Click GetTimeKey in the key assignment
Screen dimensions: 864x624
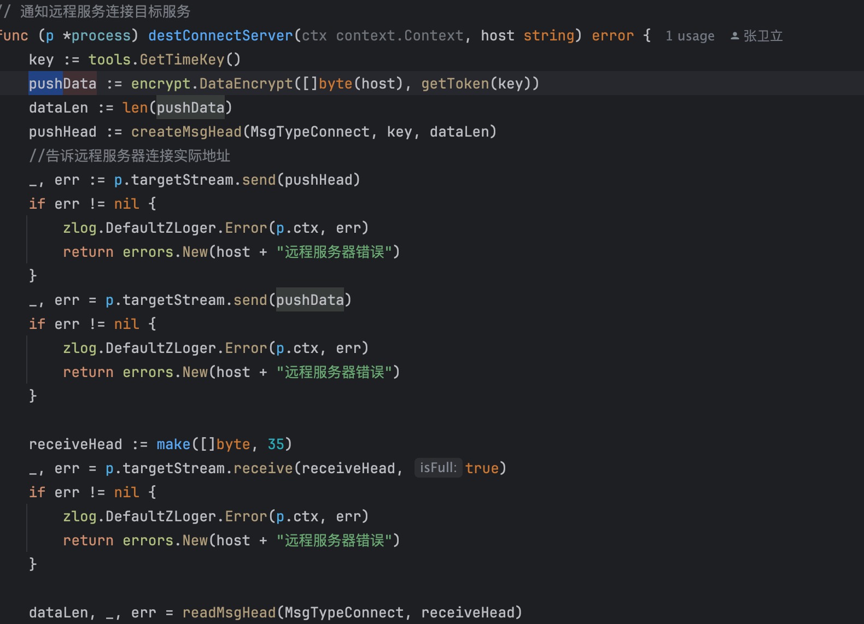tap(182, 60)
